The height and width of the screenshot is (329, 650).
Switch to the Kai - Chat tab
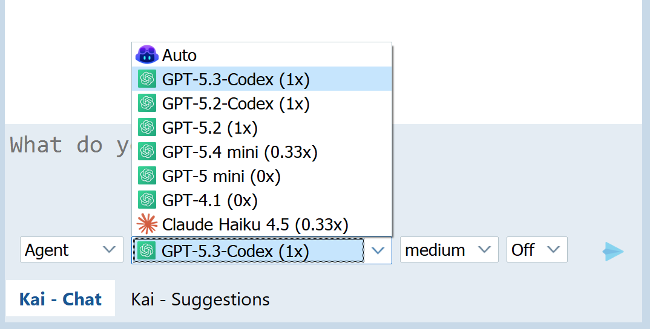pyautogui.click(x=61, y=299)
